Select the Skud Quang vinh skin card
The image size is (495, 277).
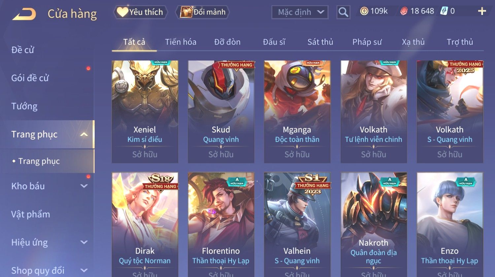tap(221, 111)
